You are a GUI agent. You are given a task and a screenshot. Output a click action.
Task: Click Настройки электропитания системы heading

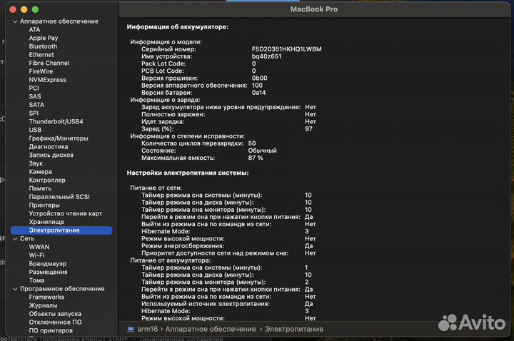(x=188, y=173)
